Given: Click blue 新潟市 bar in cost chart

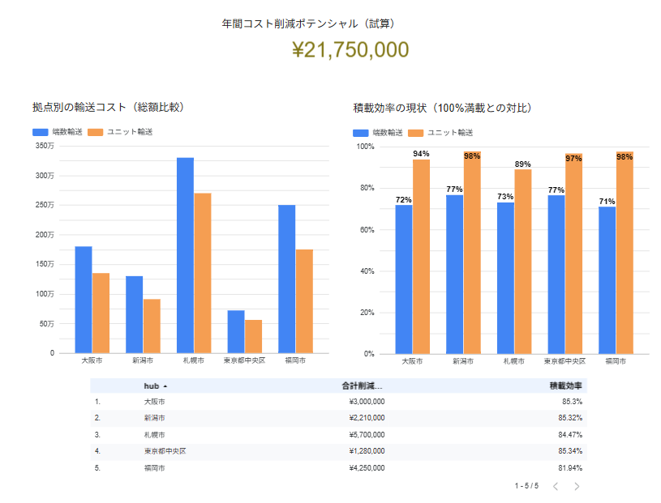Looking at the screenshot, I should [134, 314].
